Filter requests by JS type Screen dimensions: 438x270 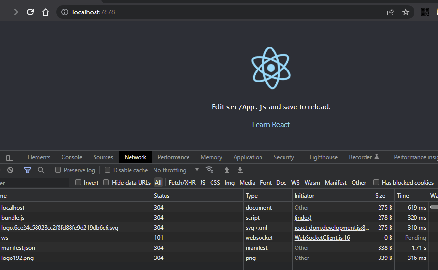pos(203,183)
